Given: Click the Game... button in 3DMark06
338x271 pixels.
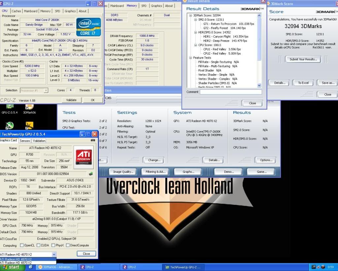Looking at the screenshot, I should click(261, 172).
